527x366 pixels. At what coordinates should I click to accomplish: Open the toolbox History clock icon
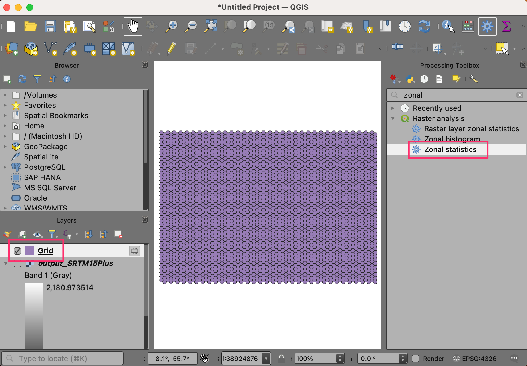pos(424,79)
